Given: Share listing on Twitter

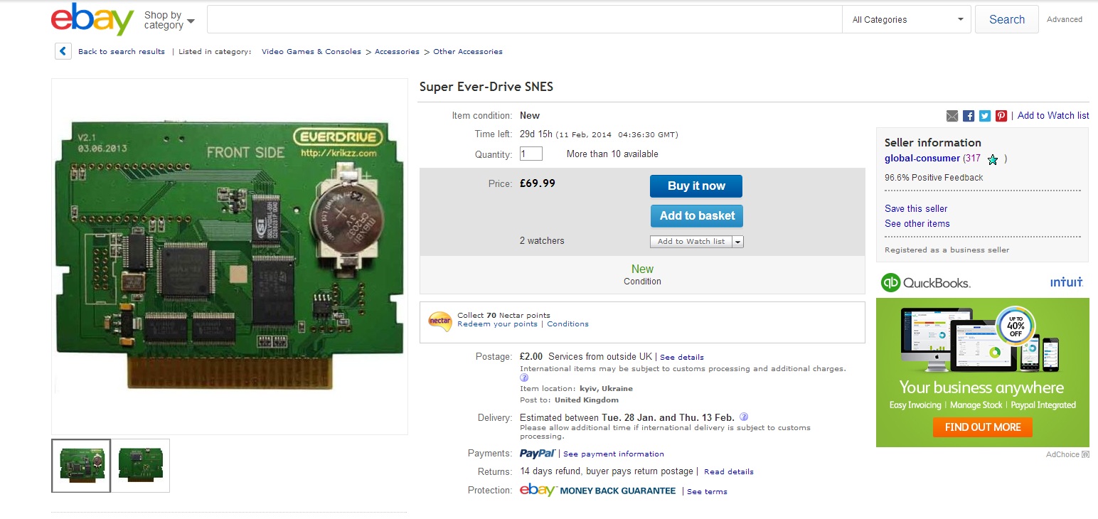Looking at the screenshot, I should tap(985, 116).
